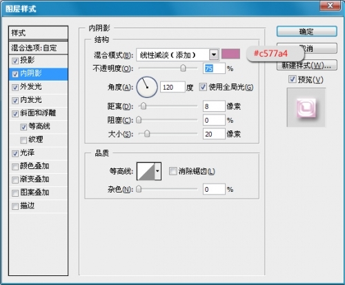Image resolution: width=345 pixels, height=285 pixels.
Task: Click the 不透明度 opacity slider handle
Action: click(x=183, y=68)
